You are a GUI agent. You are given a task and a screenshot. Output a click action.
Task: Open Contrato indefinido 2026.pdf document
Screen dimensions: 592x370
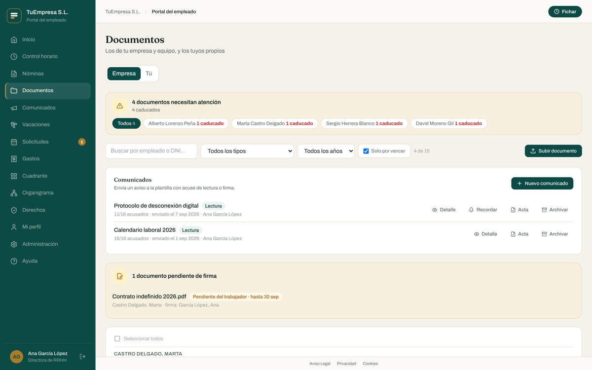(x=149, y=296)
